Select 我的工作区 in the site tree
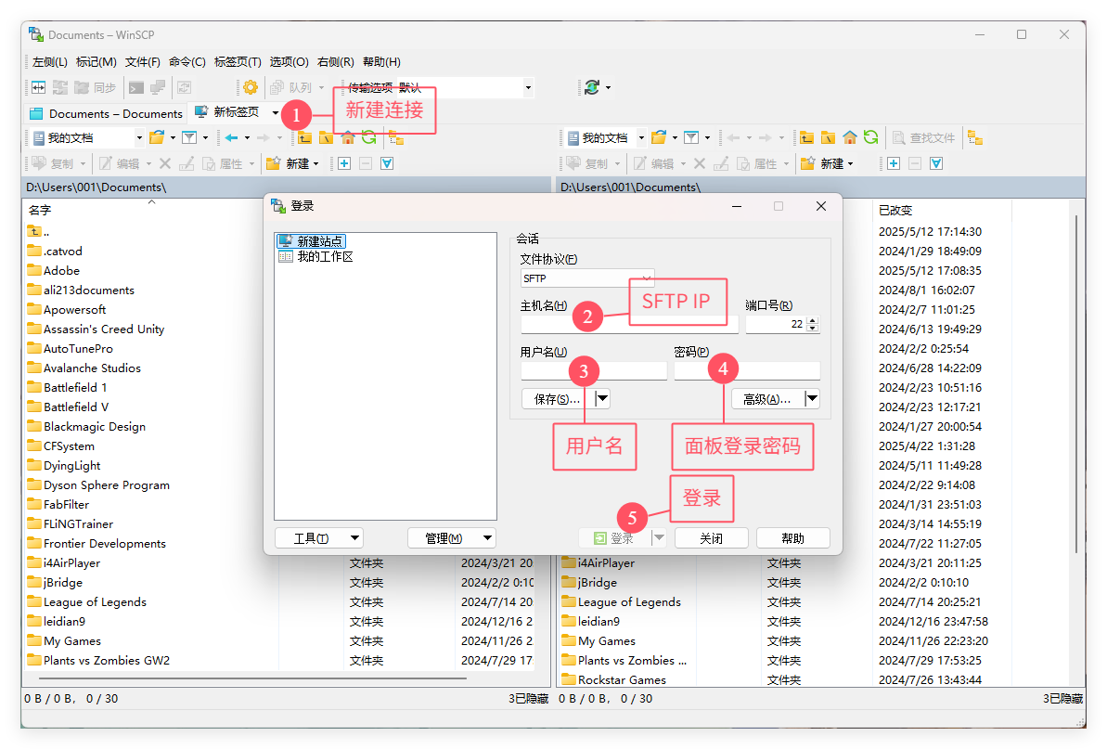Screen dimensions: 1107x749 [x=315, y=256]
